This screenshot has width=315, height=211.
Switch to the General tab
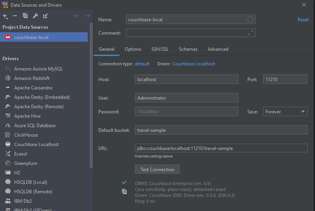coord(107,49)
